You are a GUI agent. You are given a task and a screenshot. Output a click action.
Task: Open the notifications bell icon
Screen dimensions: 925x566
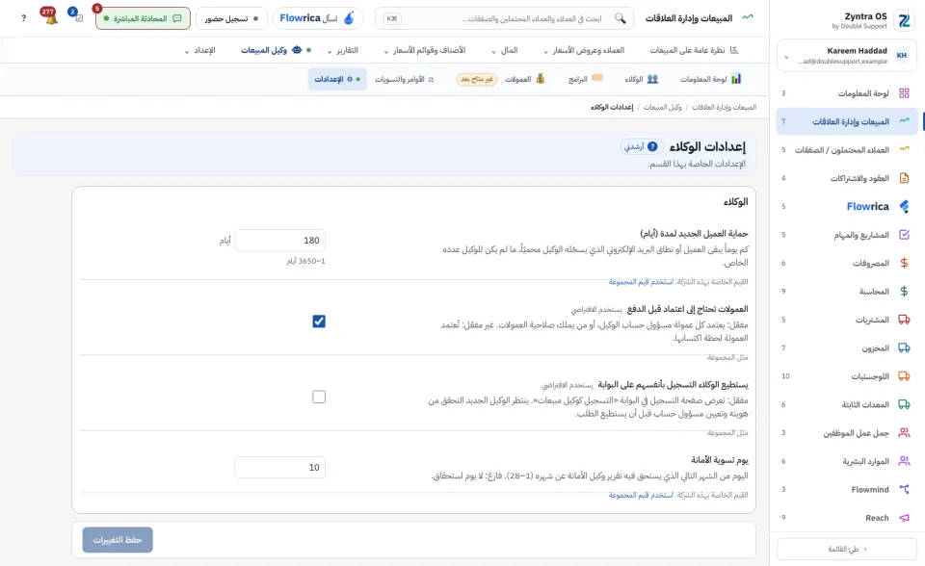click(51, 17)
